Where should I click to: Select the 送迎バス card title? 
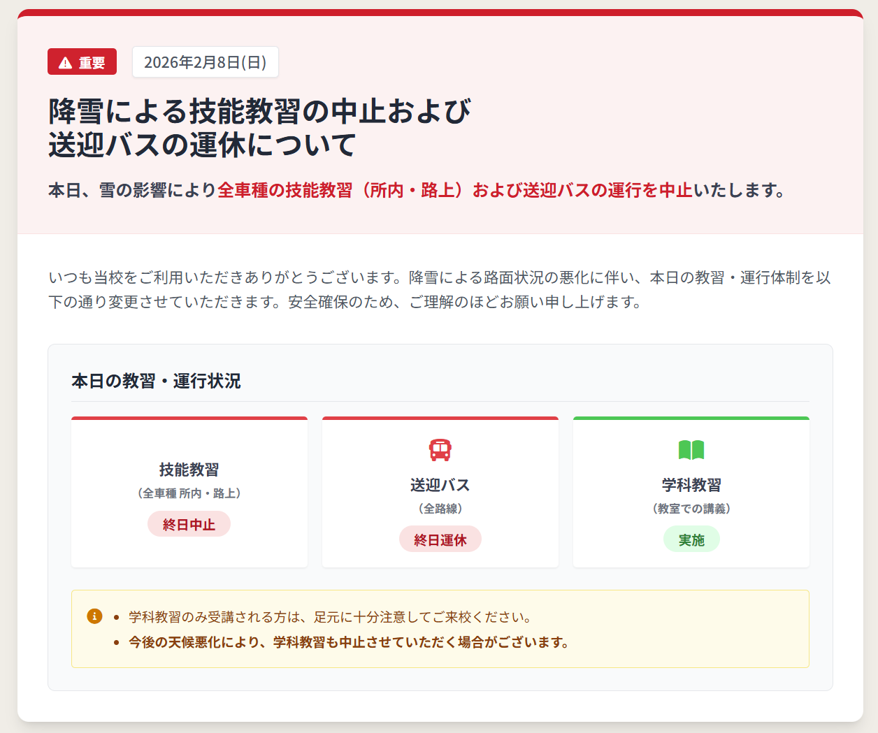point(440,485)
